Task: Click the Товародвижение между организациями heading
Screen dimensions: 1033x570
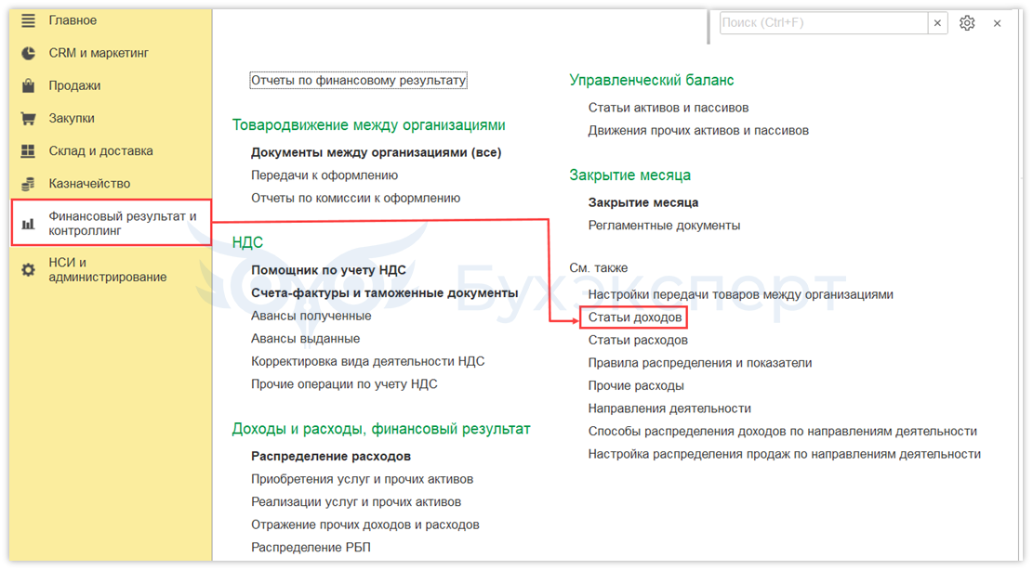Action: tap(369, 125)
